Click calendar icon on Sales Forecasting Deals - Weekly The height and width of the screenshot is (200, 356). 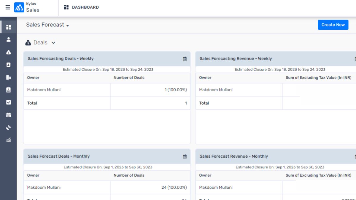(185, 59)
